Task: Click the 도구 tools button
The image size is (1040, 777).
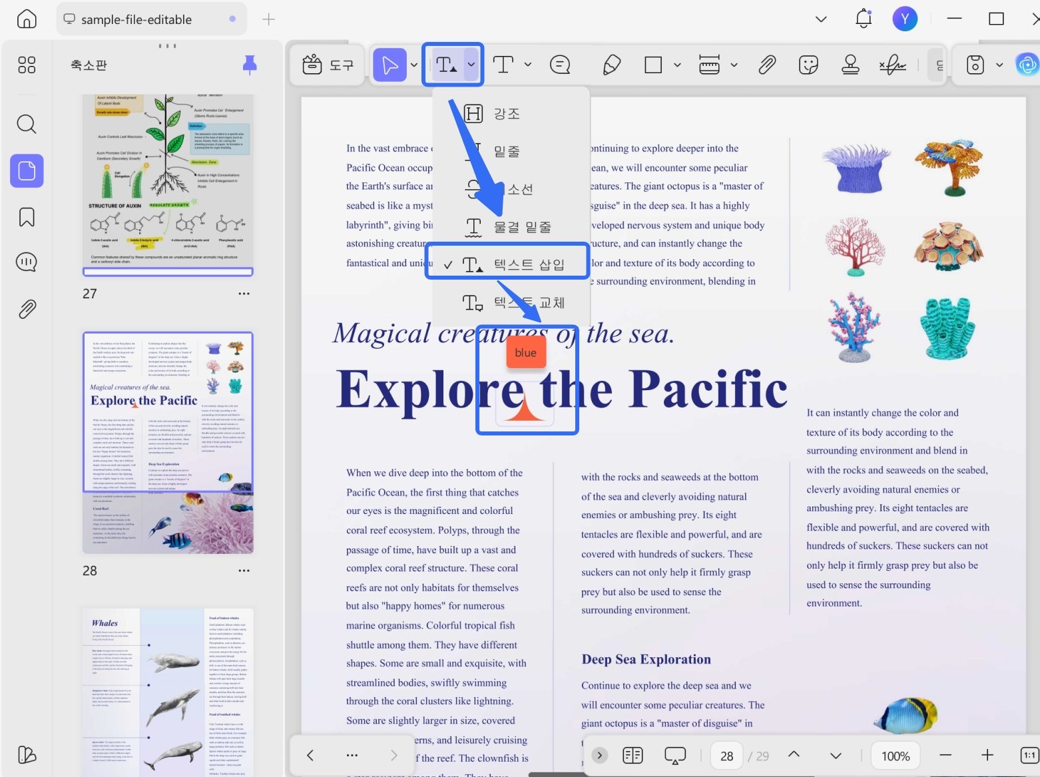Action: tap(328, 65)
